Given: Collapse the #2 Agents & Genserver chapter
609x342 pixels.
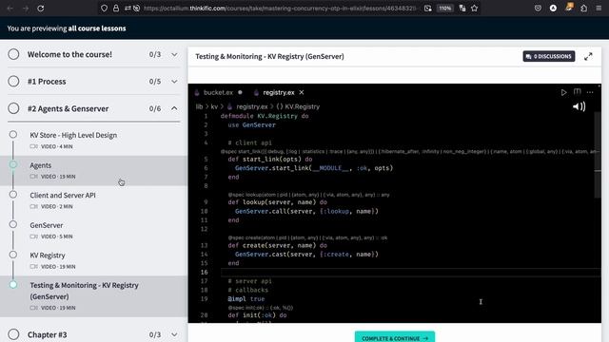Looking at the screenshot, I should (x=174, y=108).
